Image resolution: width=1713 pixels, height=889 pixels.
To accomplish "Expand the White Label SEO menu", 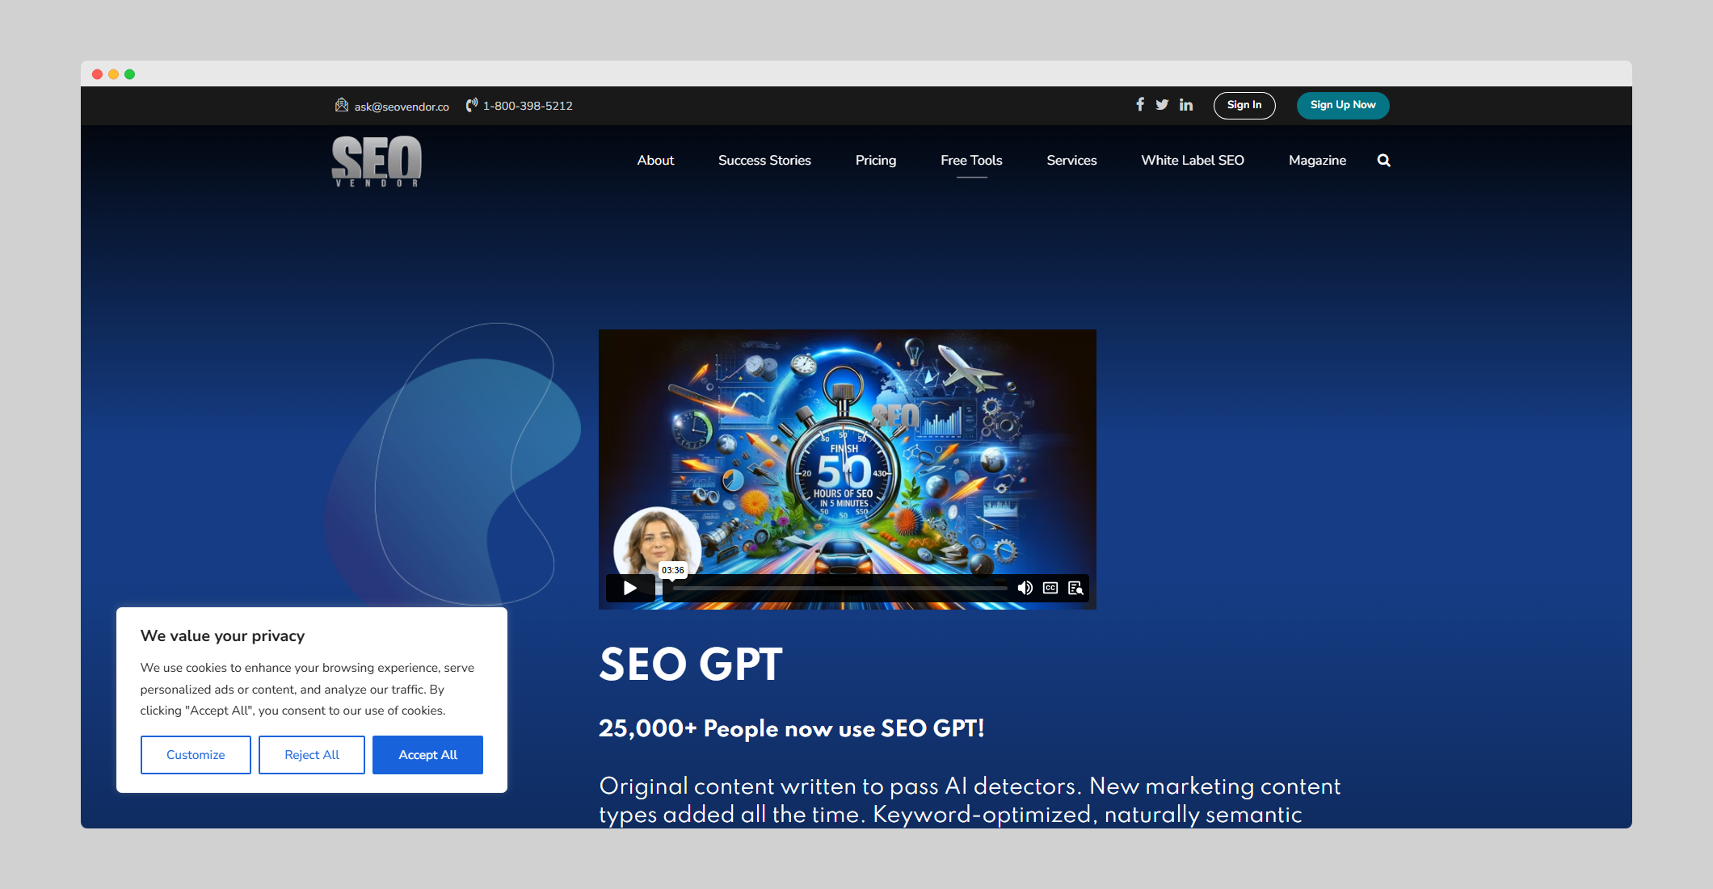I will tap(1192, 160).
